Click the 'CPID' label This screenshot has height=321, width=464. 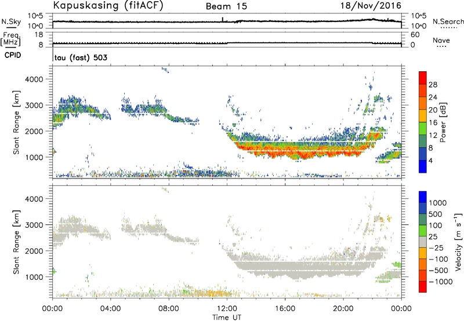click(13, 55)
